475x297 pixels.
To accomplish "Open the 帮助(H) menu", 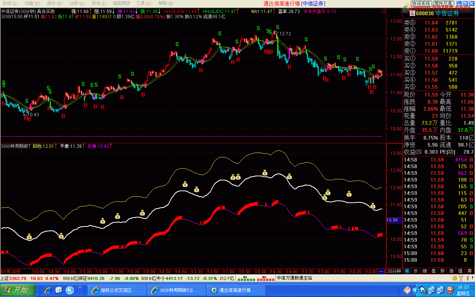I will point(166,3).
